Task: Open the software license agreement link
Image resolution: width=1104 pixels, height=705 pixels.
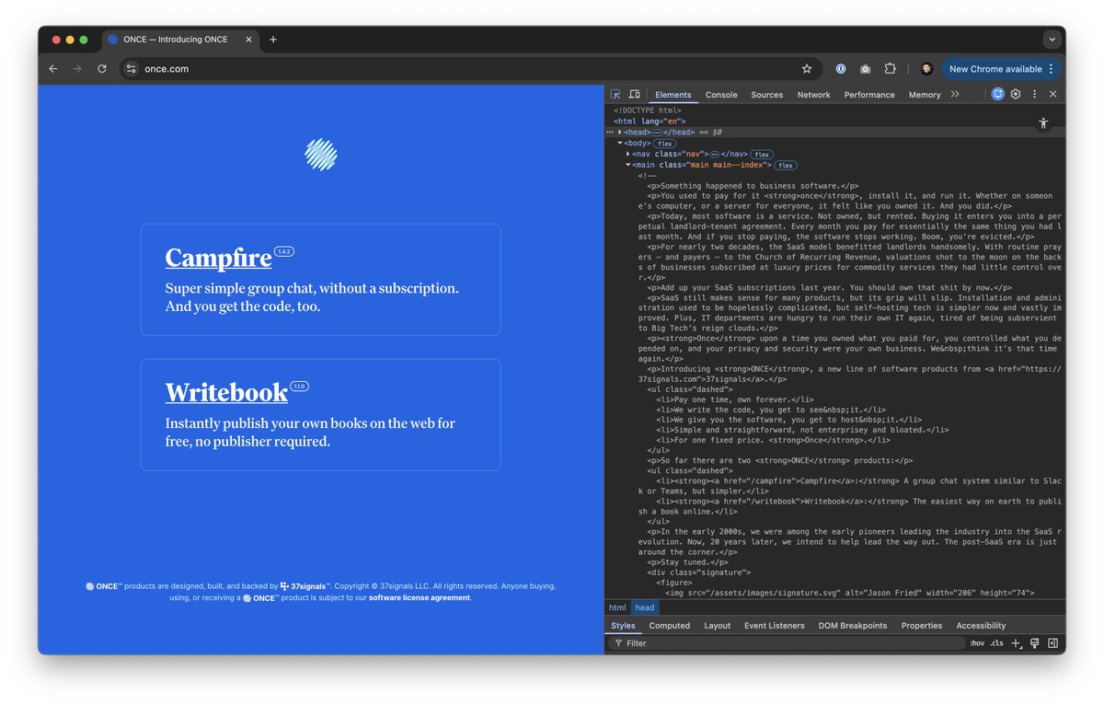Action: click(x=420, y=598)
